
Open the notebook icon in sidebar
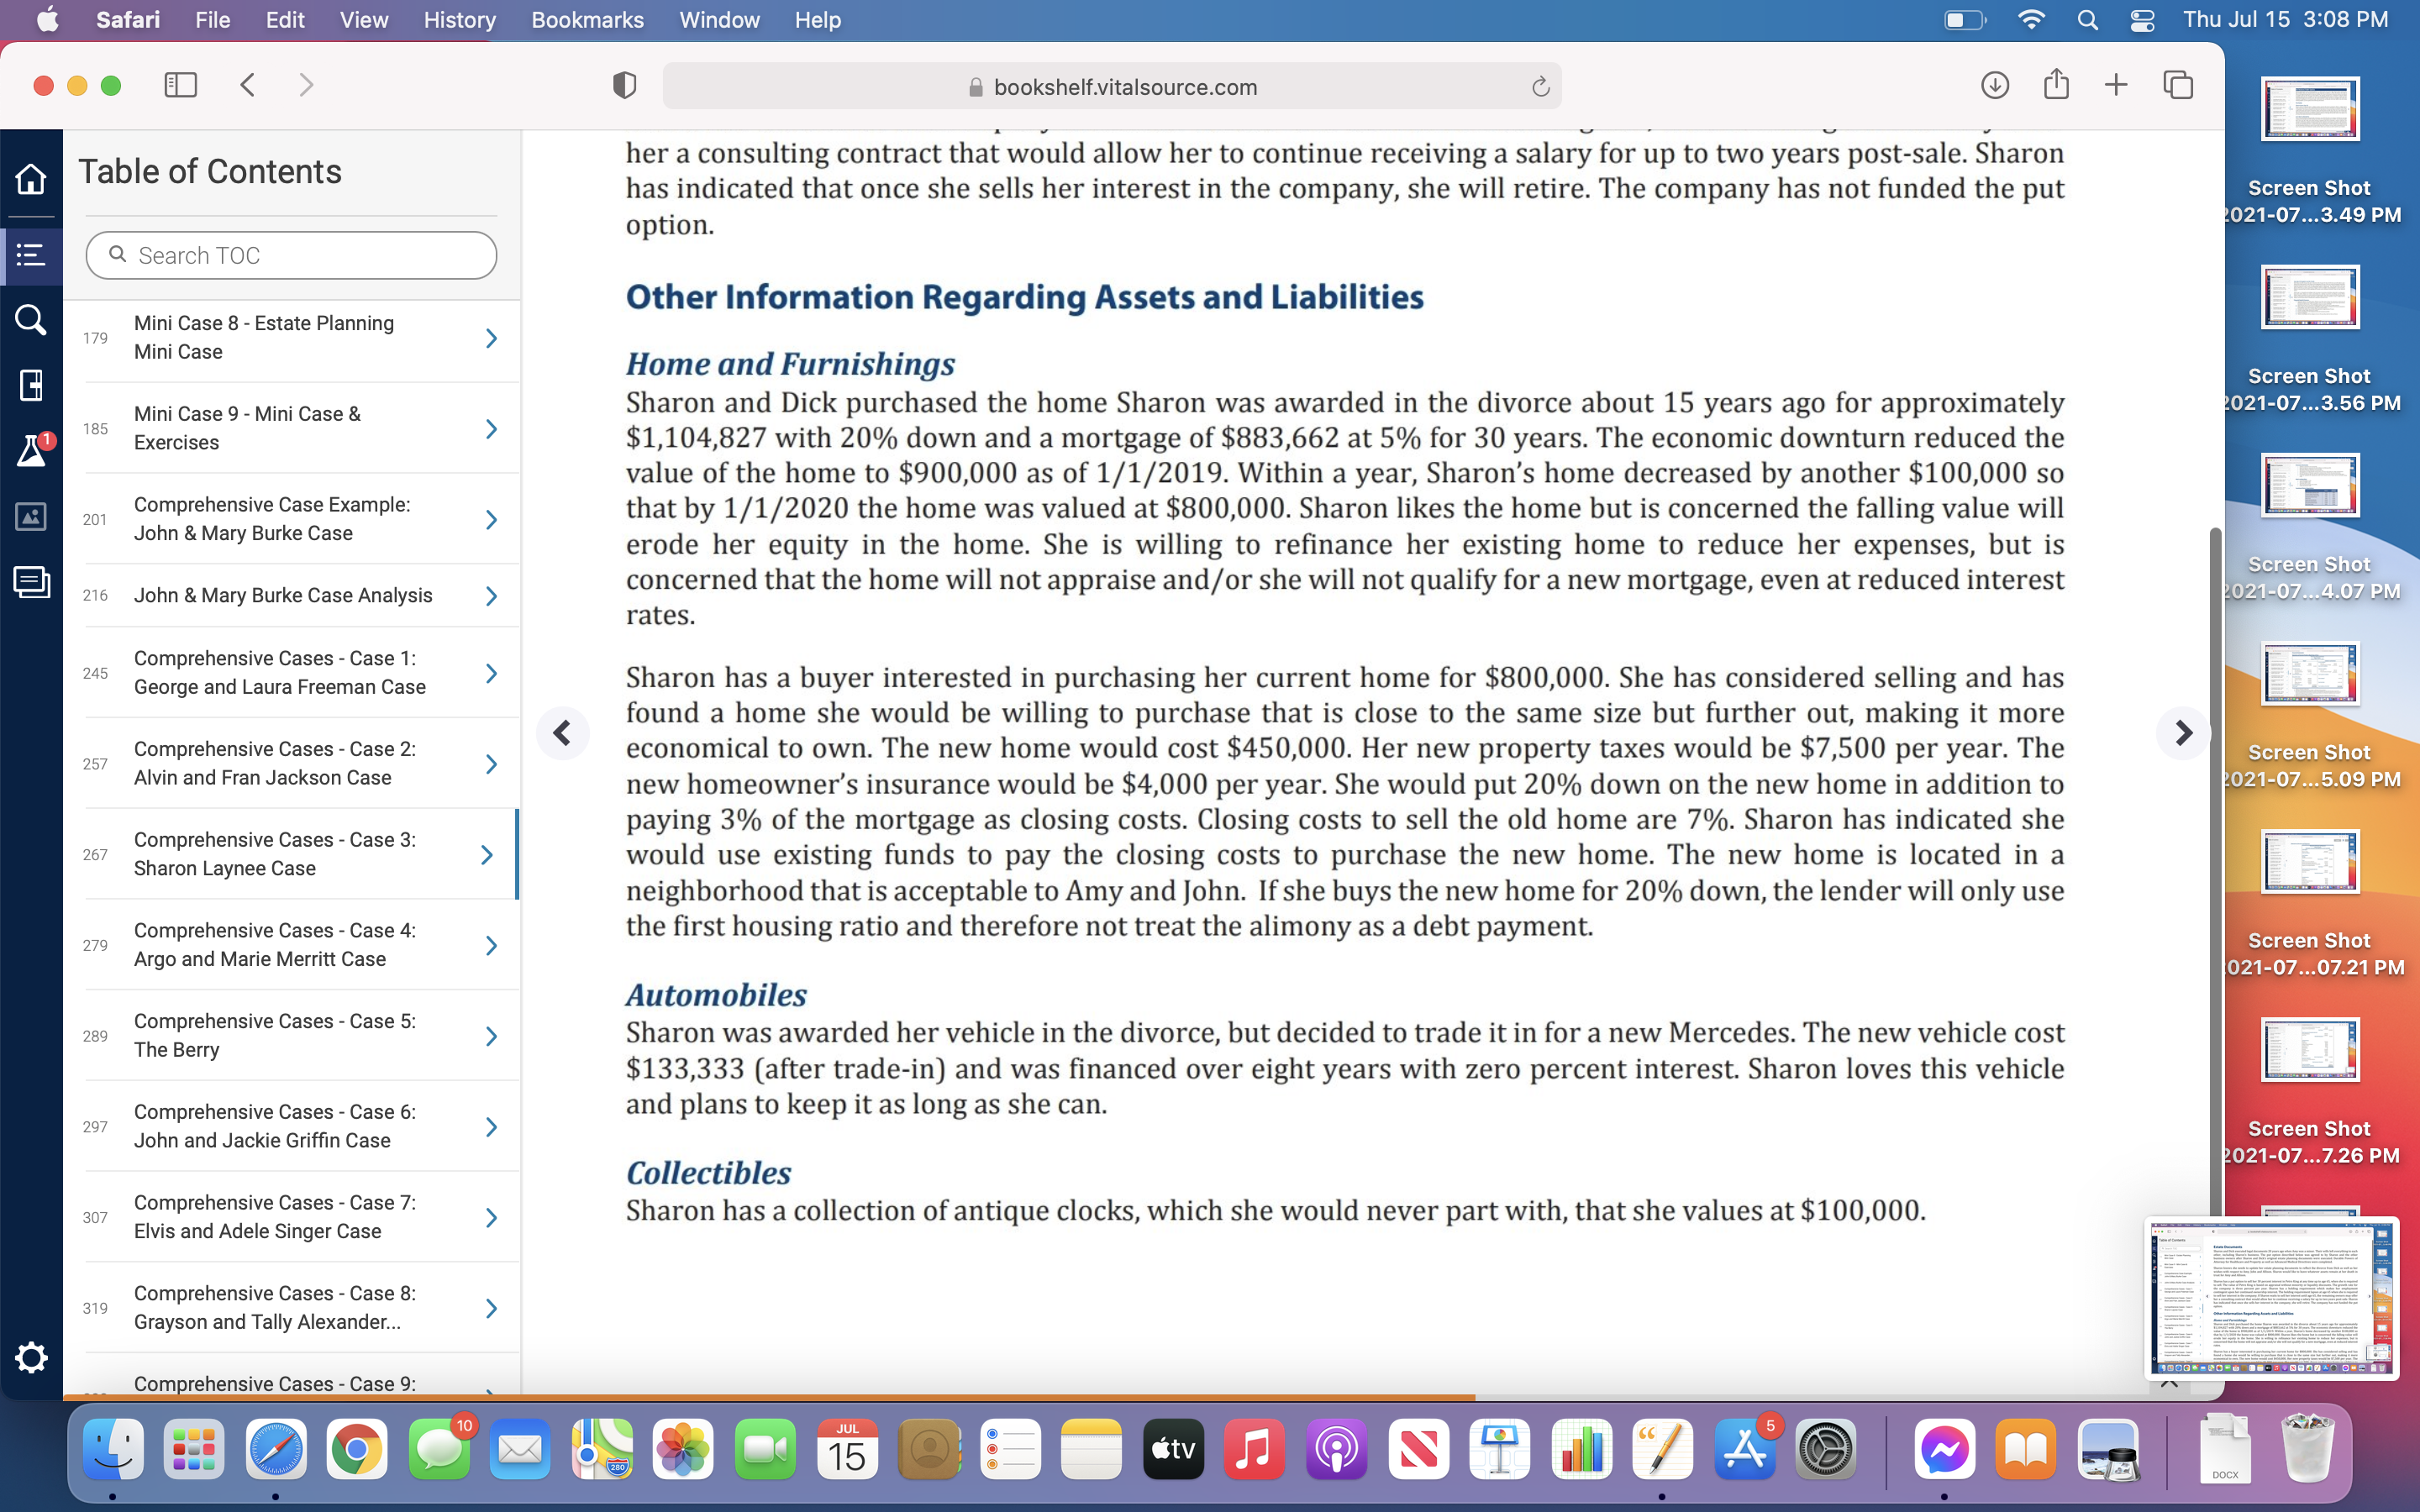(x=31, y=385)
